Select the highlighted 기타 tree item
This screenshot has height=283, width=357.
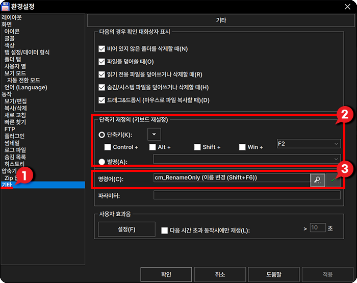(x=43, y=185)
